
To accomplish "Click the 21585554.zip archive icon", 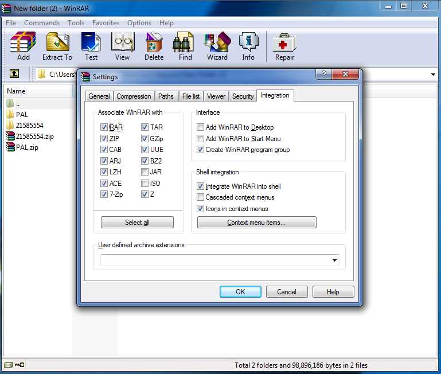I will [x=10, y=136].
